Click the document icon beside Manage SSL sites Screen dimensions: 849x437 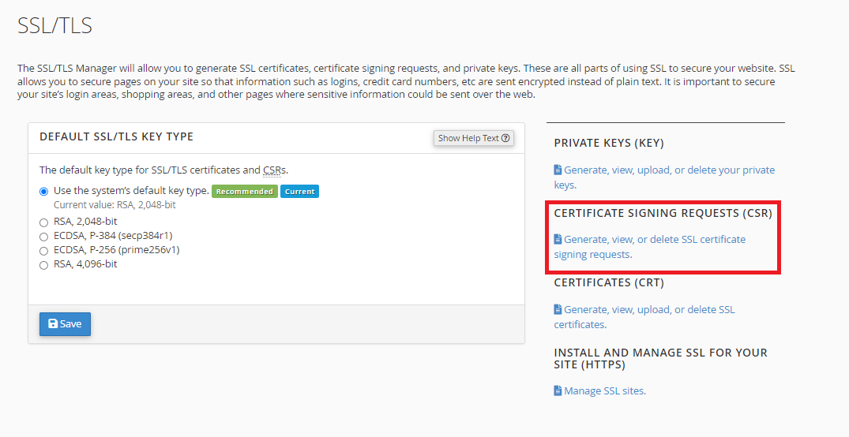tap(558, 390)
